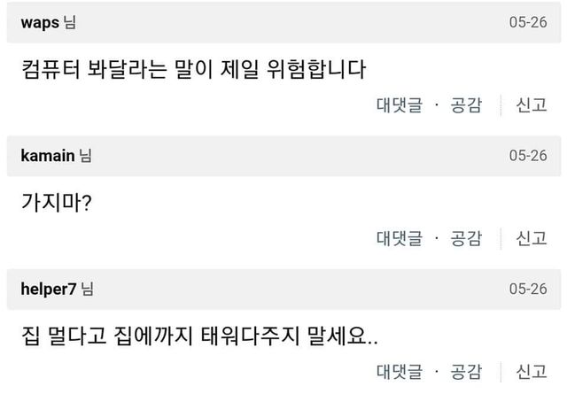The height and width of the screenshot is (394, 567).
Task: Click the 님 suffix beside helper7
Action: pyautogui.click(x=87, y=289)
